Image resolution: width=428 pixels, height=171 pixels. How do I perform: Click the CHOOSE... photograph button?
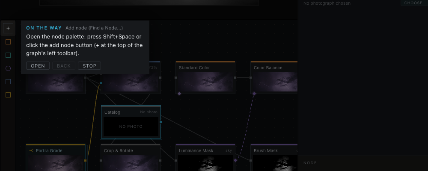click(x=414, y=3)
